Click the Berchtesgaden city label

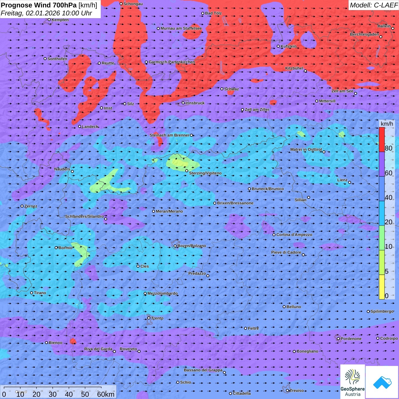(x=365, y=34)
